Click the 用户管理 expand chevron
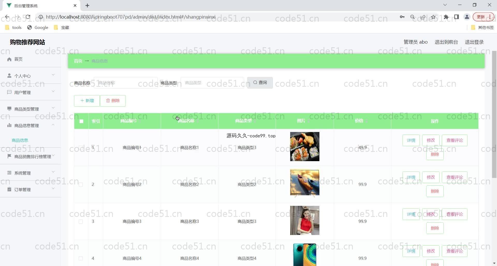This screenshot has height=266, width=497. point(53,91)
